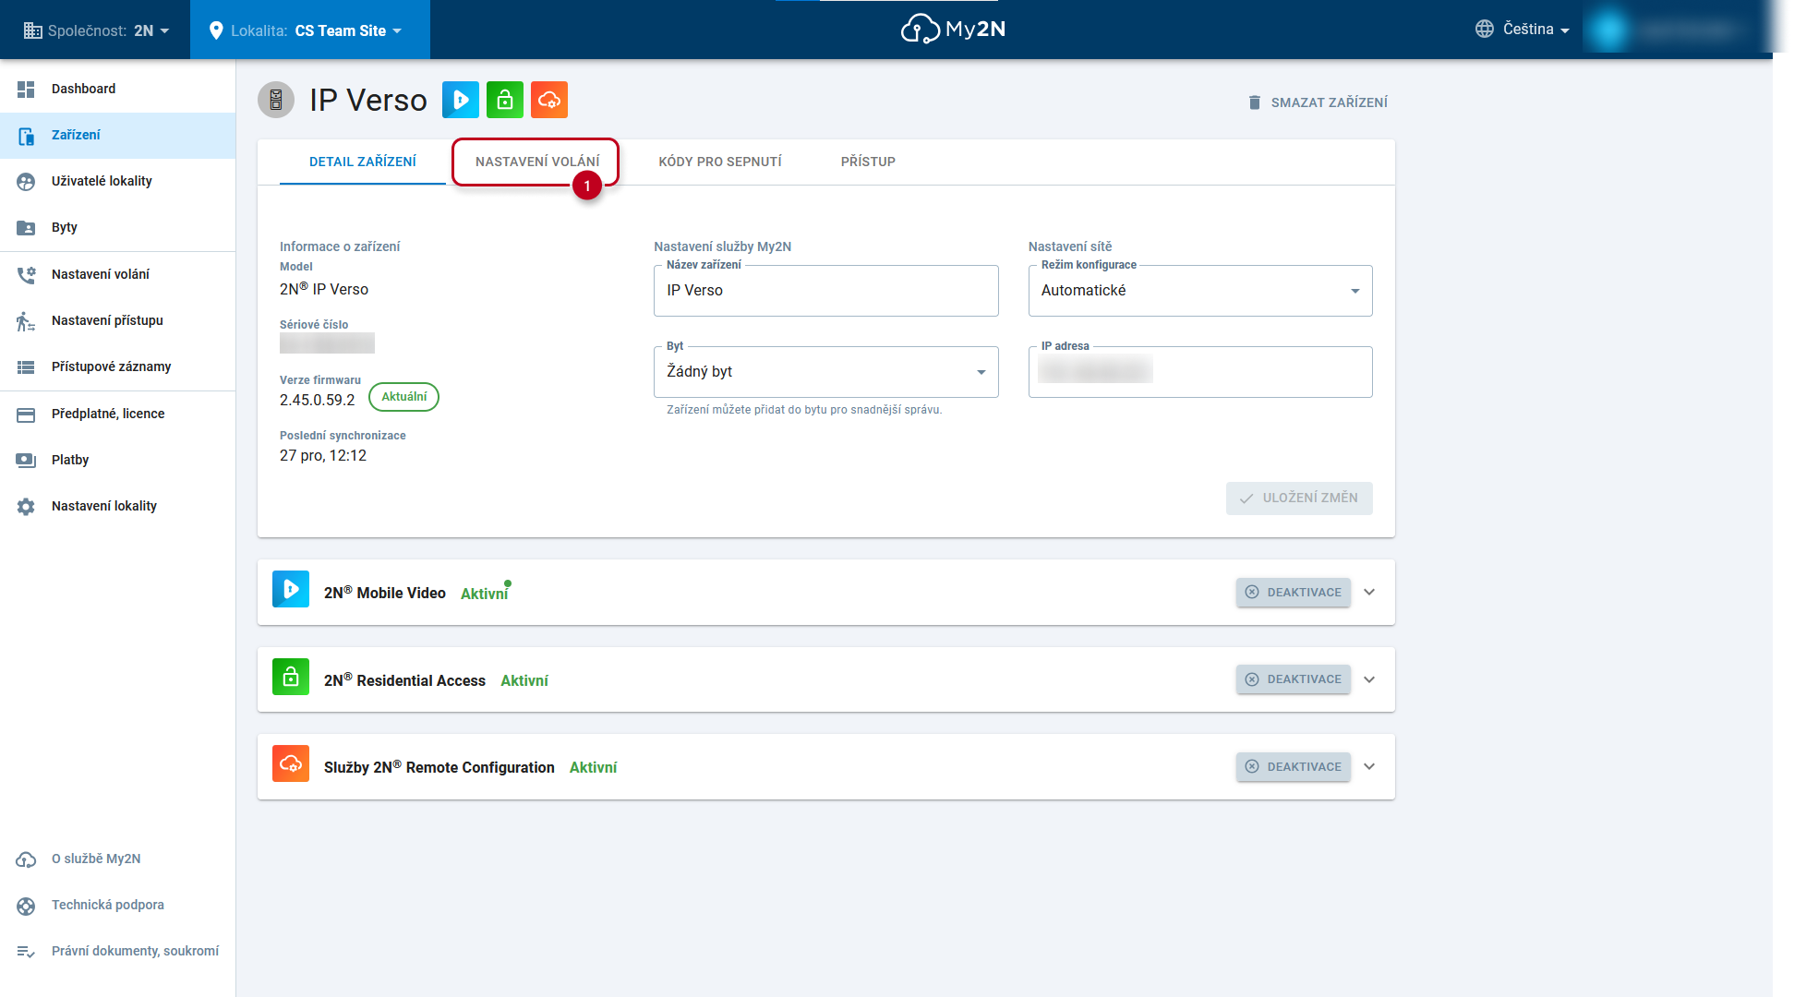Switch to the Detail zařízení tab
The image size is (1794, 997).
click(363, 162)
